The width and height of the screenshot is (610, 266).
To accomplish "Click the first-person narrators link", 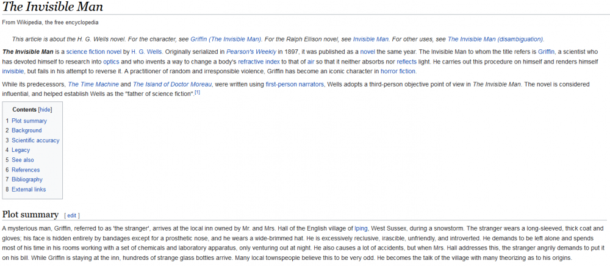I will [x=295, y=84].
